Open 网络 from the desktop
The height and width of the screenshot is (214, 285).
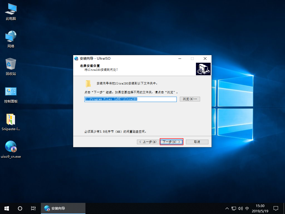(x=10, y=36)
